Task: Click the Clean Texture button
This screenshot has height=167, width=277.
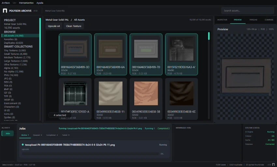Action: click(74, 26)
